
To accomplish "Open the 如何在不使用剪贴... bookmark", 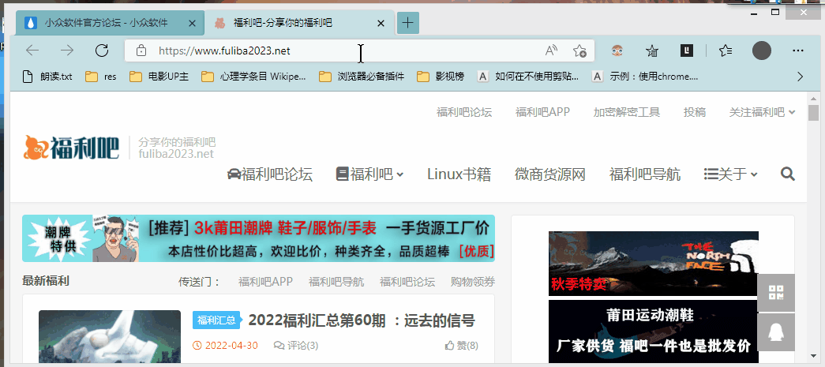I will (x=527, y=77).
